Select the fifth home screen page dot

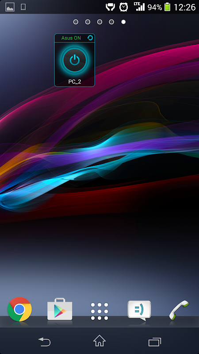pos(123,22)
